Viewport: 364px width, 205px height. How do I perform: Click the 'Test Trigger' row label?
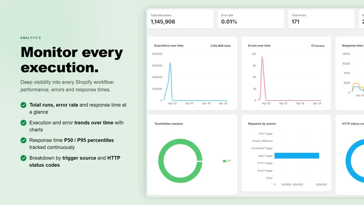pos(266,133)
